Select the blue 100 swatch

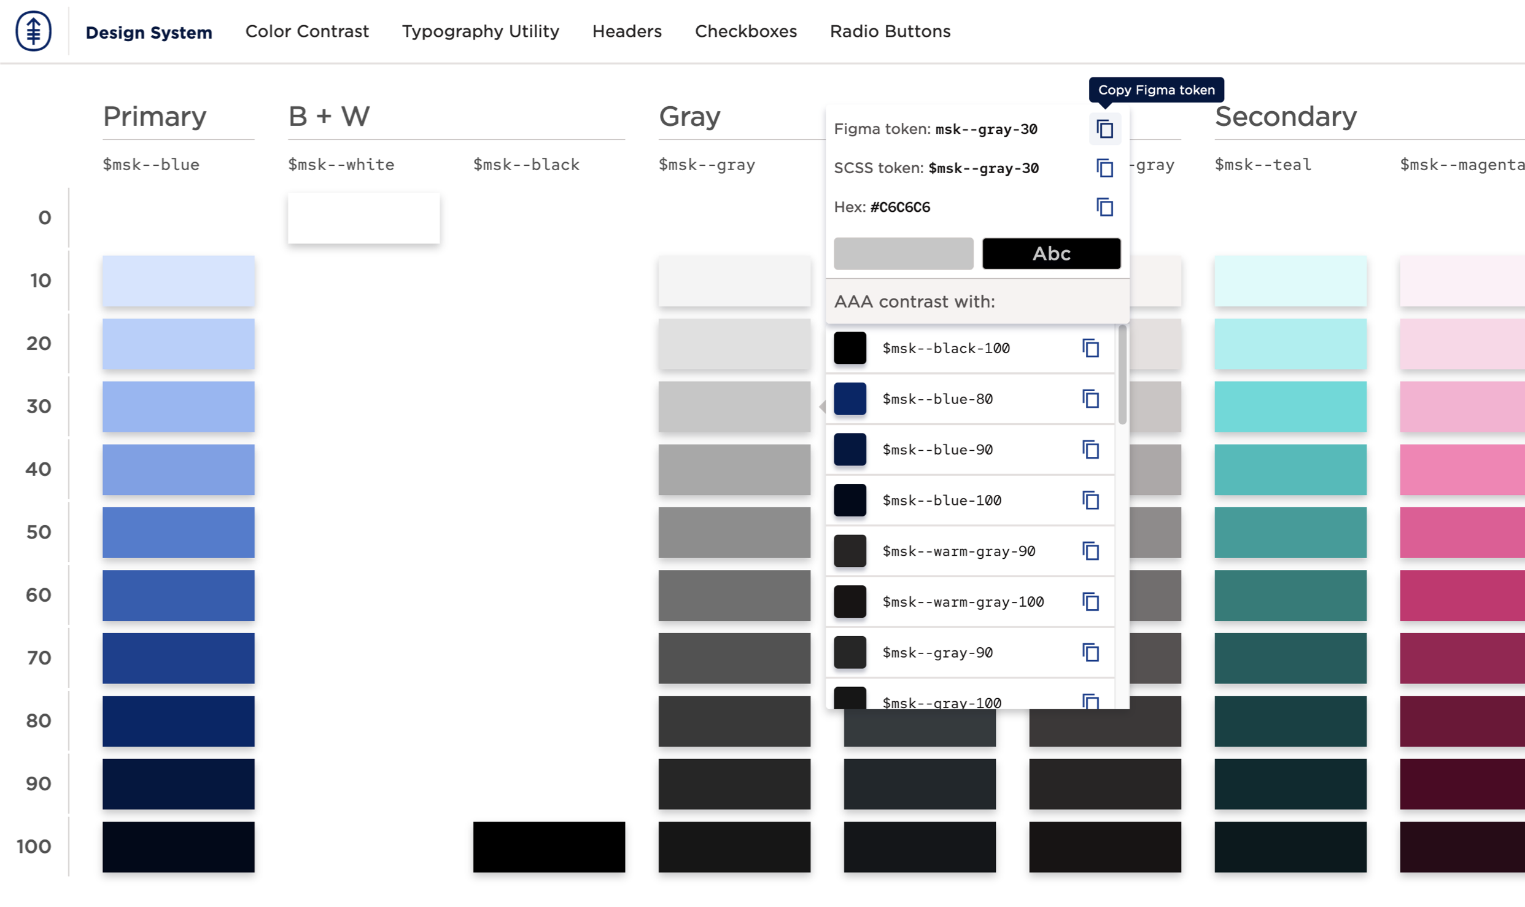pos(179,847)
